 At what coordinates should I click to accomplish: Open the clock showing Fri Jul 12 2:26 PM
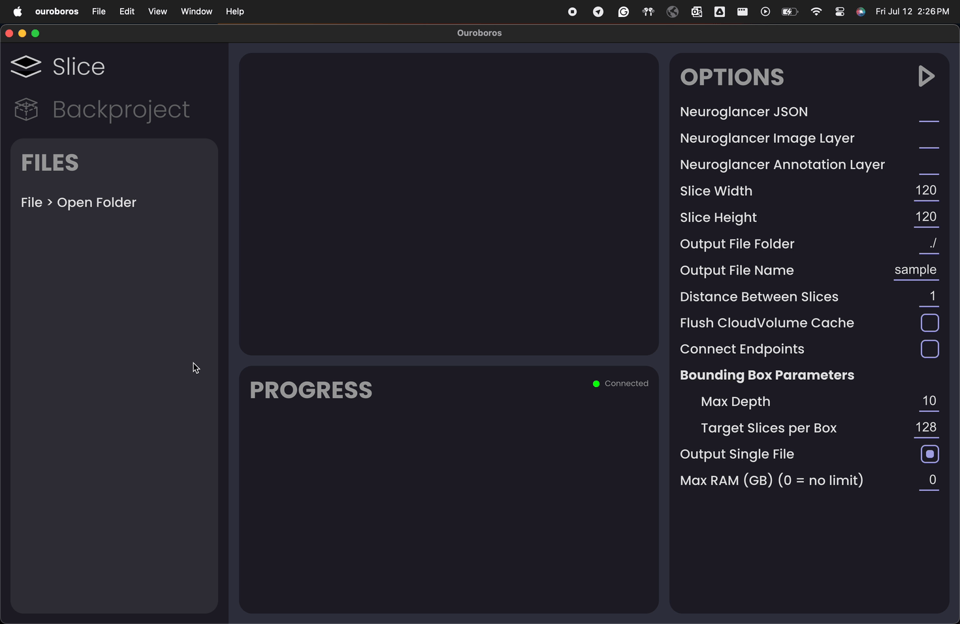click(912, 12)
